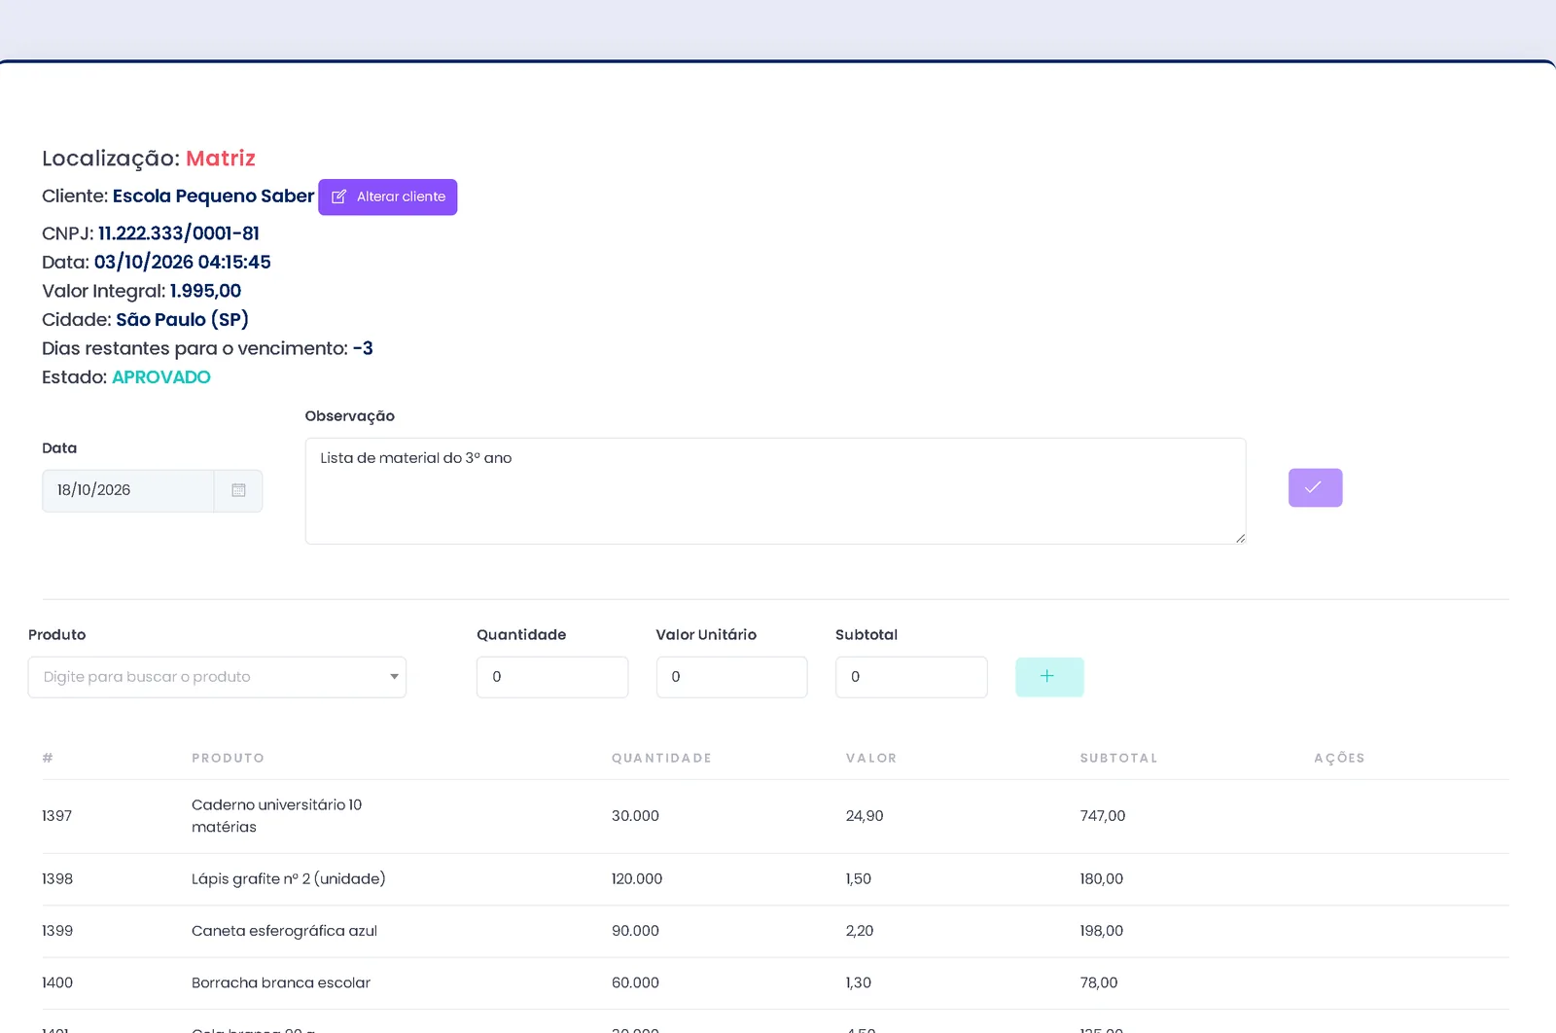Select the Caneta esferográfica azul row
The height and width of the screenshot is (1033, 1556).
click(775, 931)
